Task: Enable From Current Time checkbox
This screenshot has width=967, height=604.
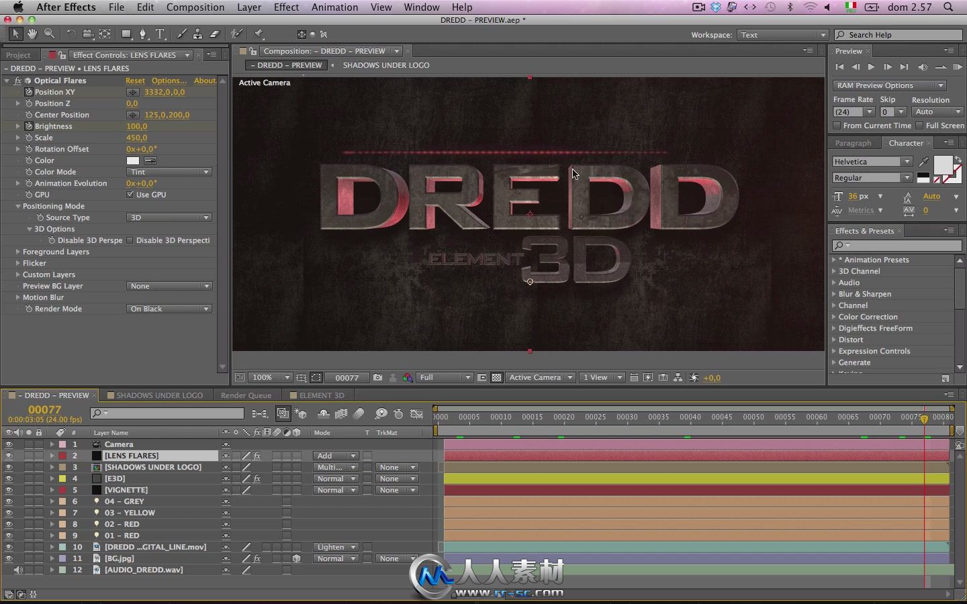Action: tap(837, 125)
